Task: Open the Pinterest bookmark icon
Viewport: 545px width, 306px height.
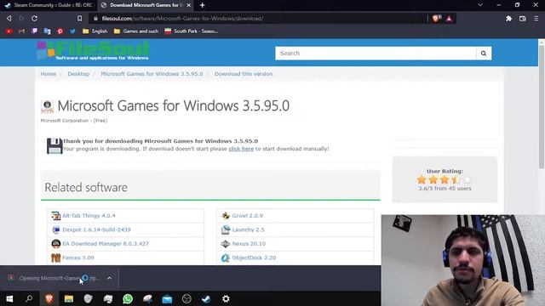Action: click(60, 31)
